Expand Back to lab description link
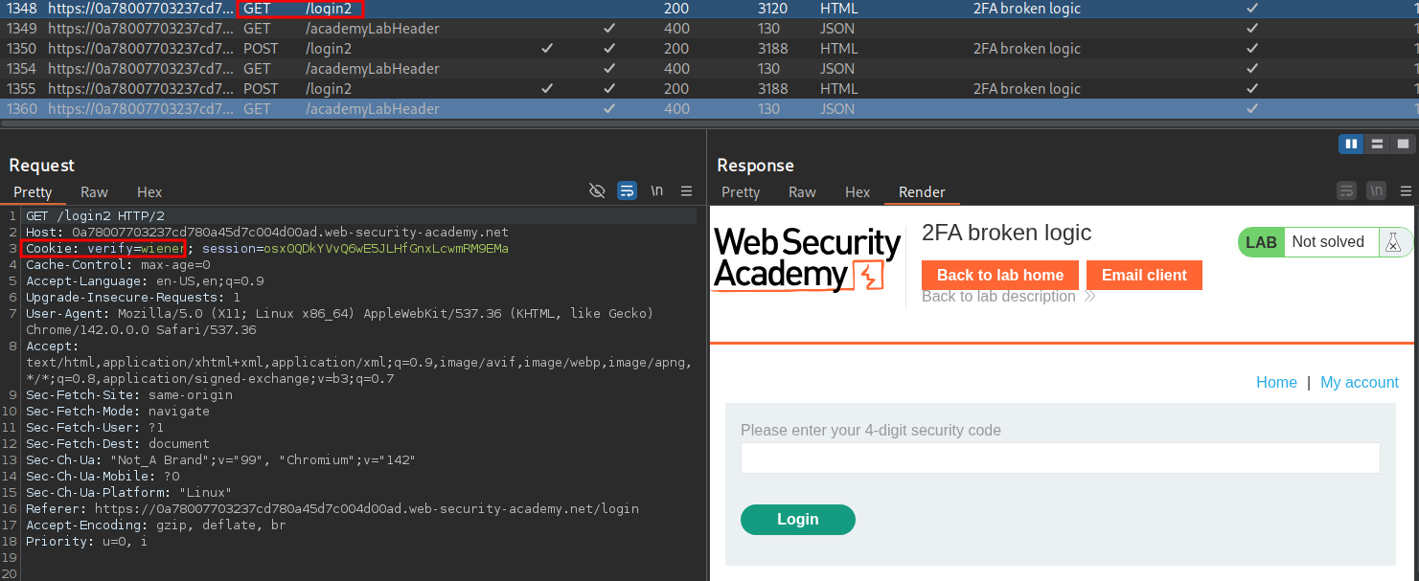 point(1008,297)
